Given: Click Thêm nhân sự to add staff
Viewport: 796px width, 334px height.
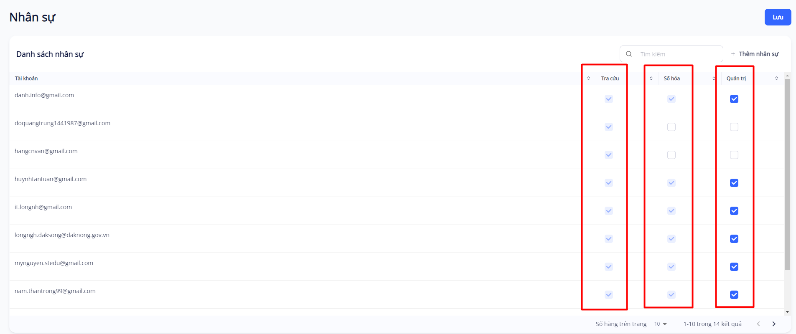Looking at the screenshot, I should click(758, 54).
